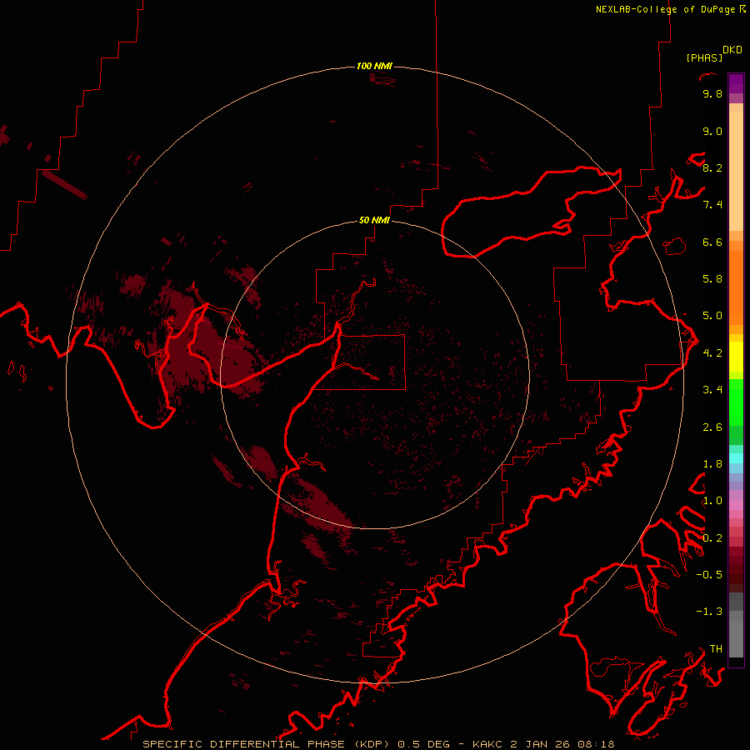This screenshot has height=750, width=750.
Task: Click the 100 NMI range ring label
Action: [374, 66]
